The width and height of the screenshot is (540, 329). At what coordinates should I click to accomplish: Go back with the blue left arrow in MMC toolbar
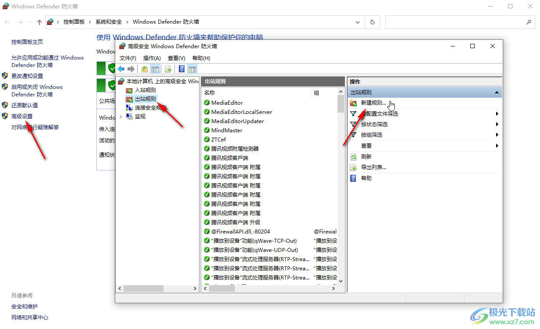(x=121, y=69)
